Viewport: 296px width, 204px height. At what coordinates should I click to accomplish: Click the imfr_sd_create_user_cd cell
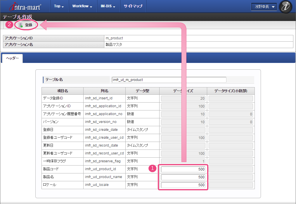tap(104, 138)
